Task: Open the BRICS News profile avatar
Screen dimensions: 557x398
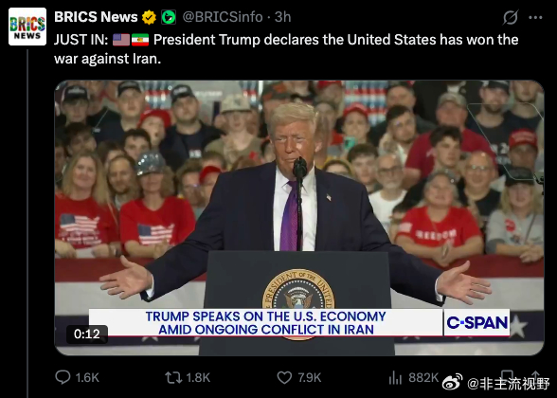Action: [x=27, y=27]
